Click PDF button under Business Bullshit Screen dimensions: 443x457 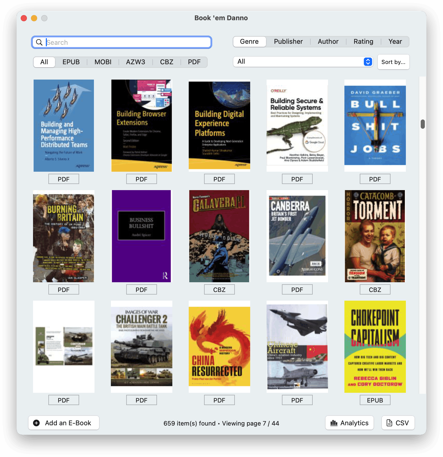click(142, 290)
